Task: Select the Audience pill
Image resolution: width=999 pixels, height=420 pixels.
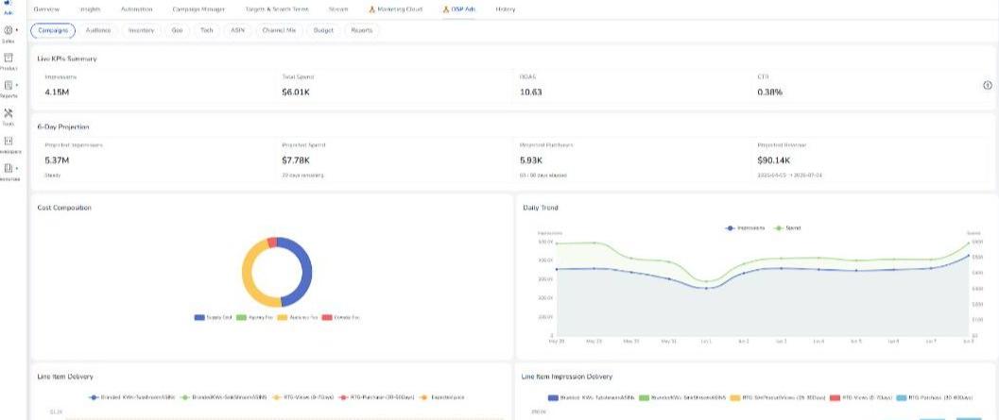Action: pos(98,30)
